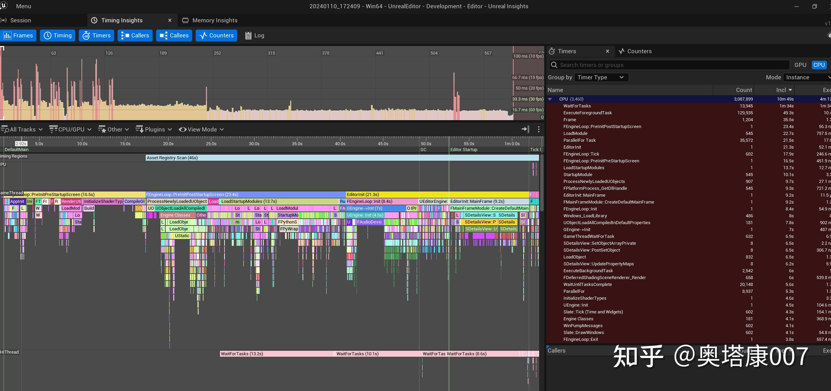Viewport: 831px width, 391px height.
Task: Toggle the Callees panel button
Action: pos(174,35)
